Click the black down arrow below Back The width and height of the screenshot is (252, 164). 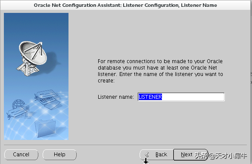pyautogui.click(x=146, y=161)
